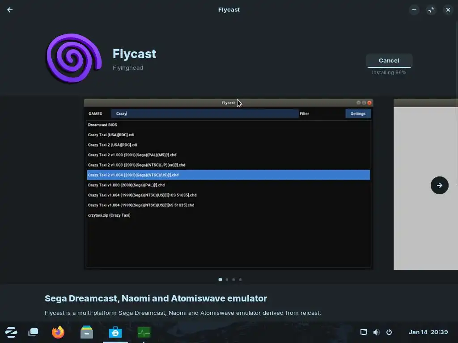Click Sega Dreamcast emulator heading

(x=156, y=298)
